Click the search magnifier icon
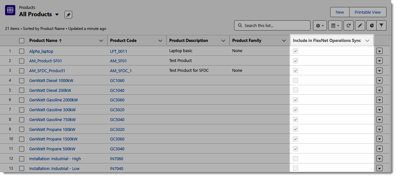396x177 pixels. pyautogui.click(x=240, y=26)
